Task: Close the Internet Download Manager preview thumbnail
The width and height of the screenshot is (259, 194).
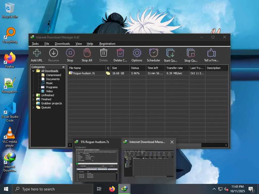Action: 172,142
